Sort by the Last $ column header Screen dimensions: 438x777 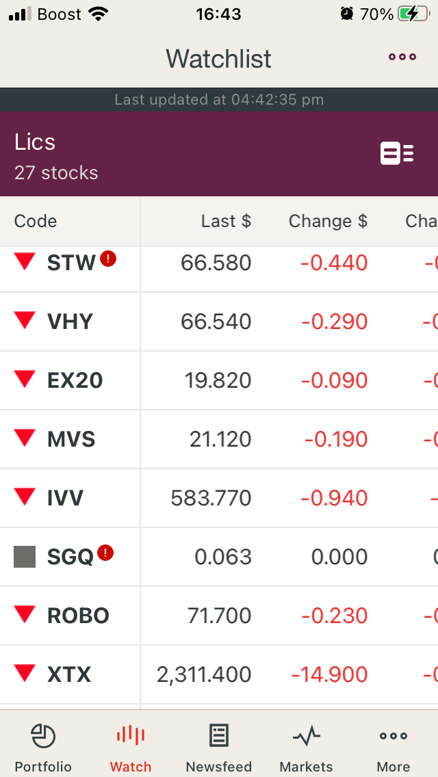point(227,221)
